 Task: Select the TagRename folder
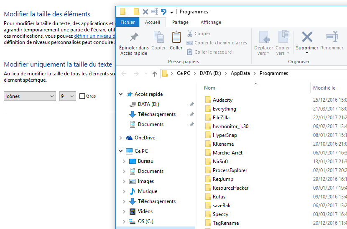[x=226, y=223]
